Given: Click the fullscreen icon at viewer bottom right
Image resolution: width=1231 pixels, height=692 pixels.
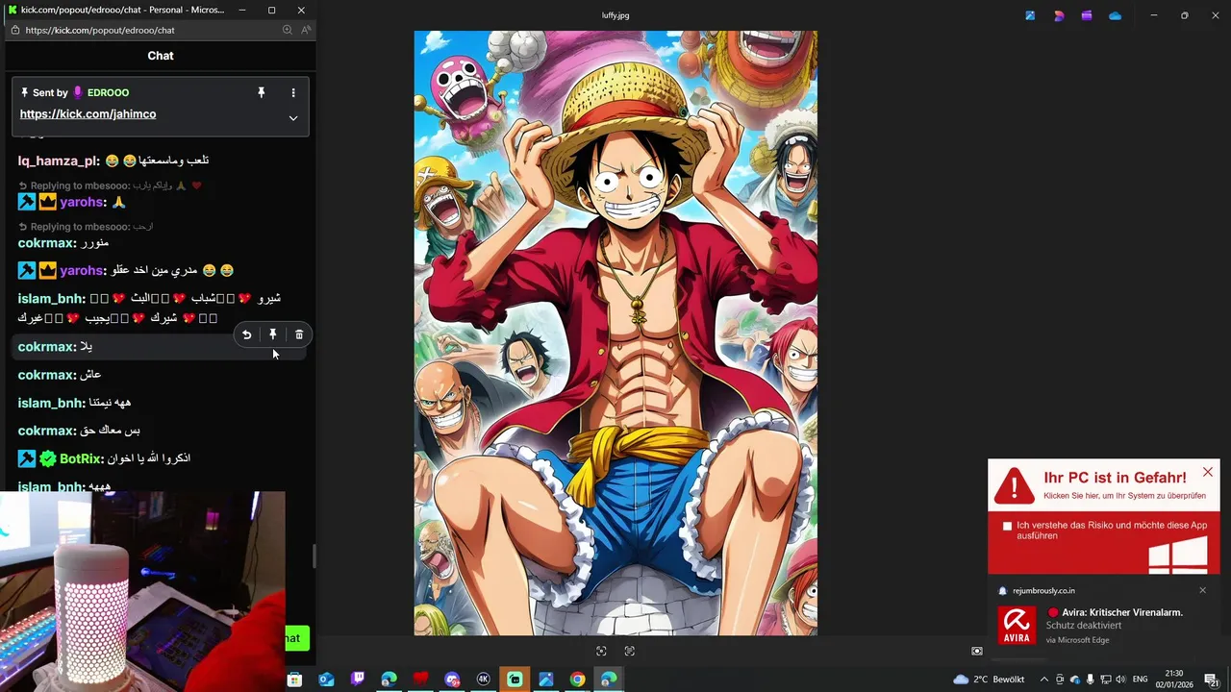Looking at the screenshot, I should [x=977, y=651].
